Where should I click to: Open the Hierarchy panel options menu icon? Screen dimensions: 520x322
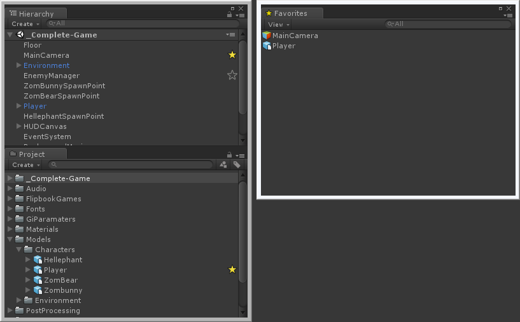[x=240, y=15]
